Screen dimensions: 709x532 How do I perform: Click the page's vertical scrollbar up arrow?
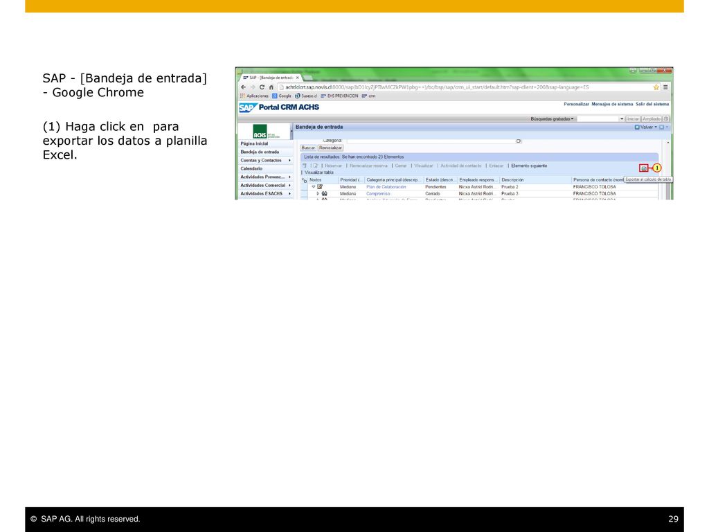668,143
